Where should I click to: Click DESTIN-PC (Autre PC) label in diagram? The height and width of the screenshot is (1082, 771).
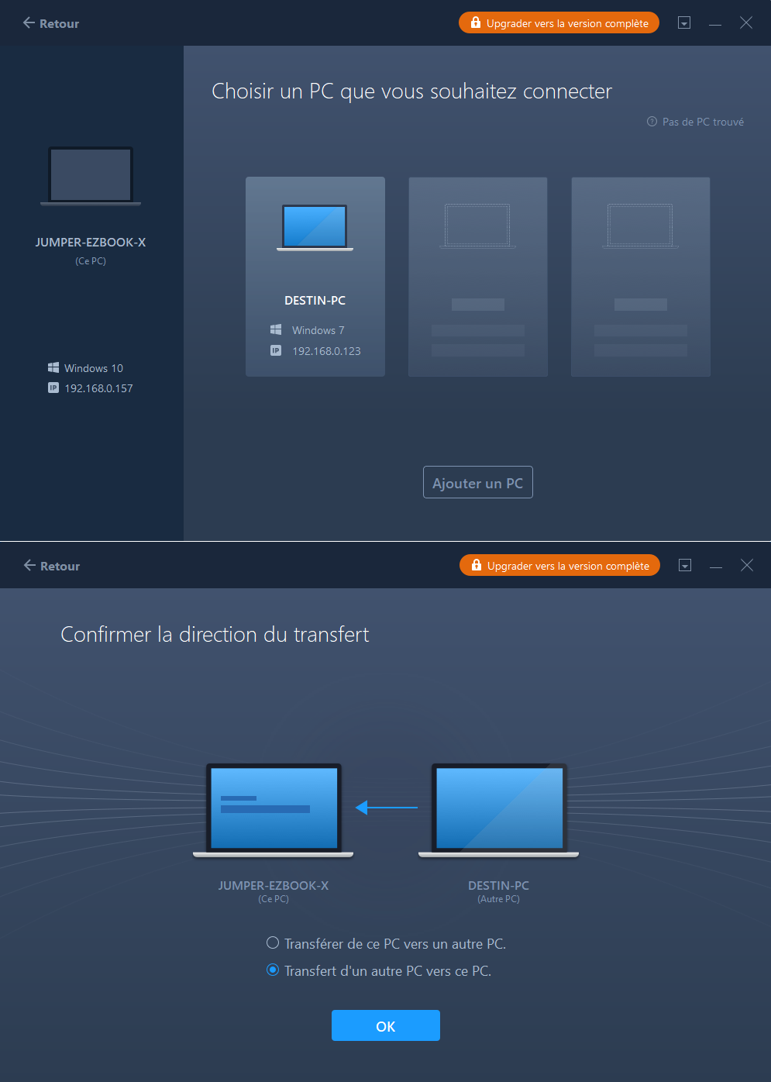(499, 891)
